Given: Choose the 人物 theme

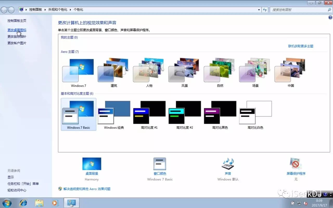Looking at the screenshot, I should 149,73.
